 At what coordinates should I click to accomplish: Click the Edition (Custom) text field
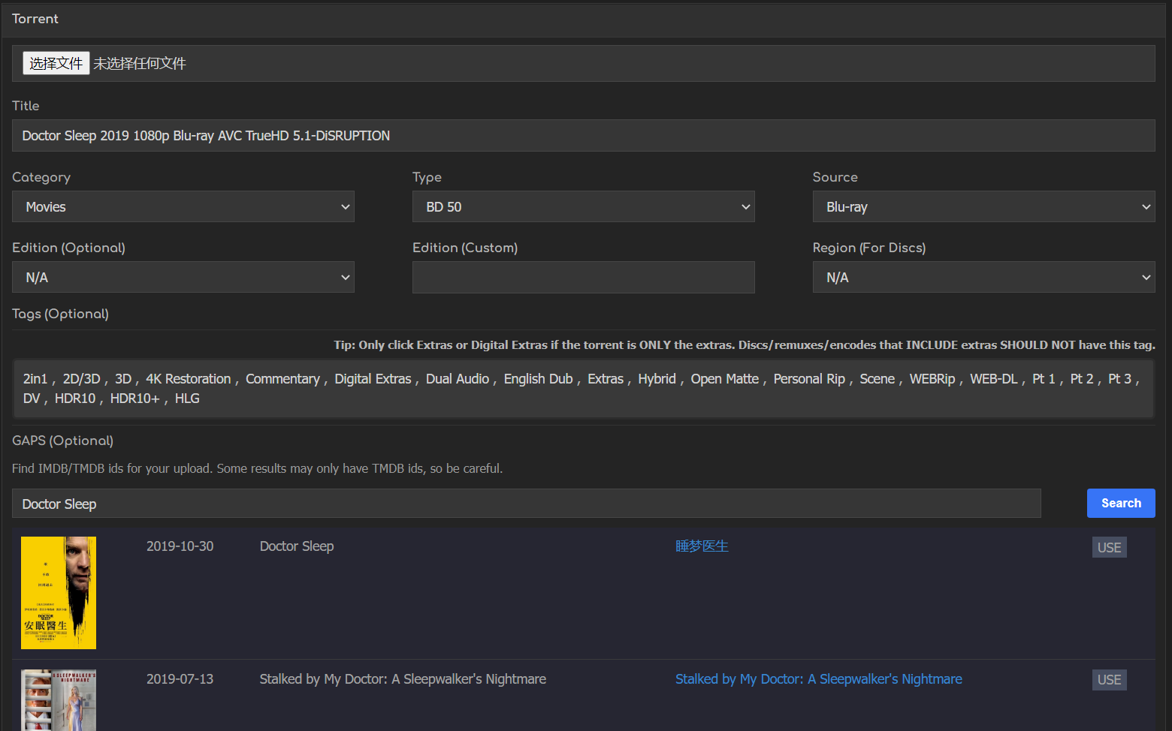583,277
